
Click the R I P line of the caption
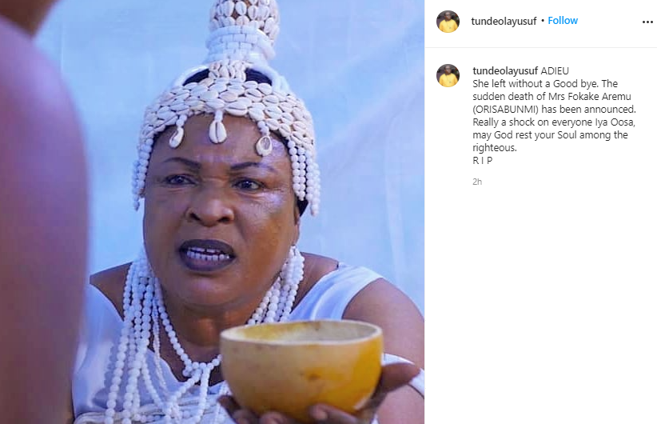tap(483, 161)
